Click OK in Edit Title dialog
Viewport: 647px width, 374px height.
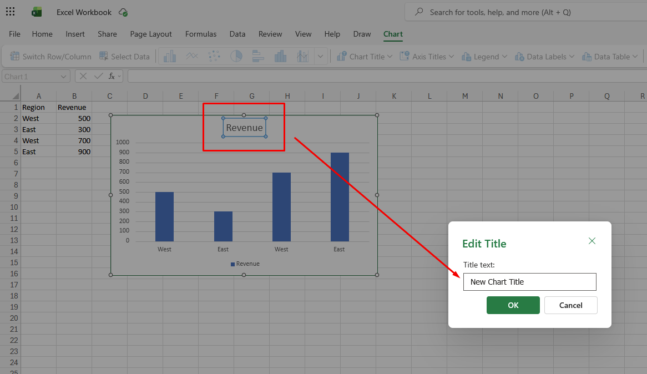[x=513, y=305]
